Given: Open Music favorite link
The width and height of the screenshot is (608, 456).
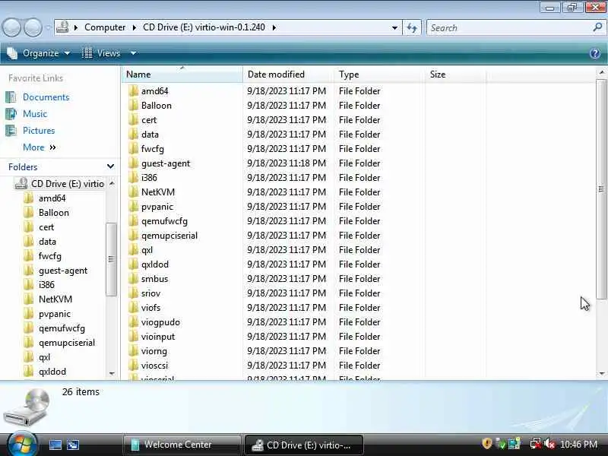Looking at the screenshot, I should tap(35, 113).
